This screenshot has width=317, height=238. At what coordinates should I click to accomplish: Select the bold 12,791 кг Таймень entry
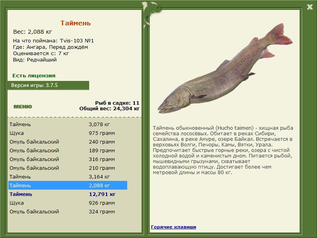(68, 194)
